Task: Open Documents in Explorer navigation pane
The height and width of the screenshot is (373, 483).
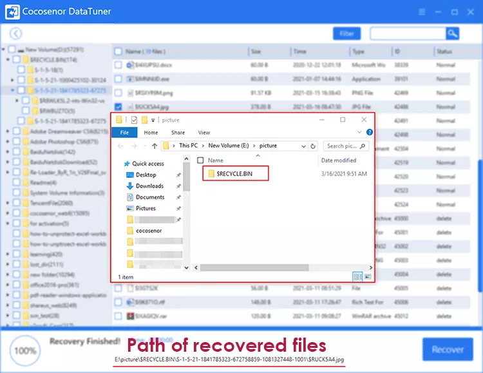Action: tap(146, 197)
